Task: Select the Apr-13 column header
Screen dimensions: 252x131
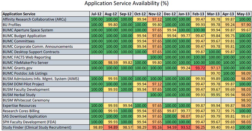Action: pyautogui.click(x=228, y=14)
